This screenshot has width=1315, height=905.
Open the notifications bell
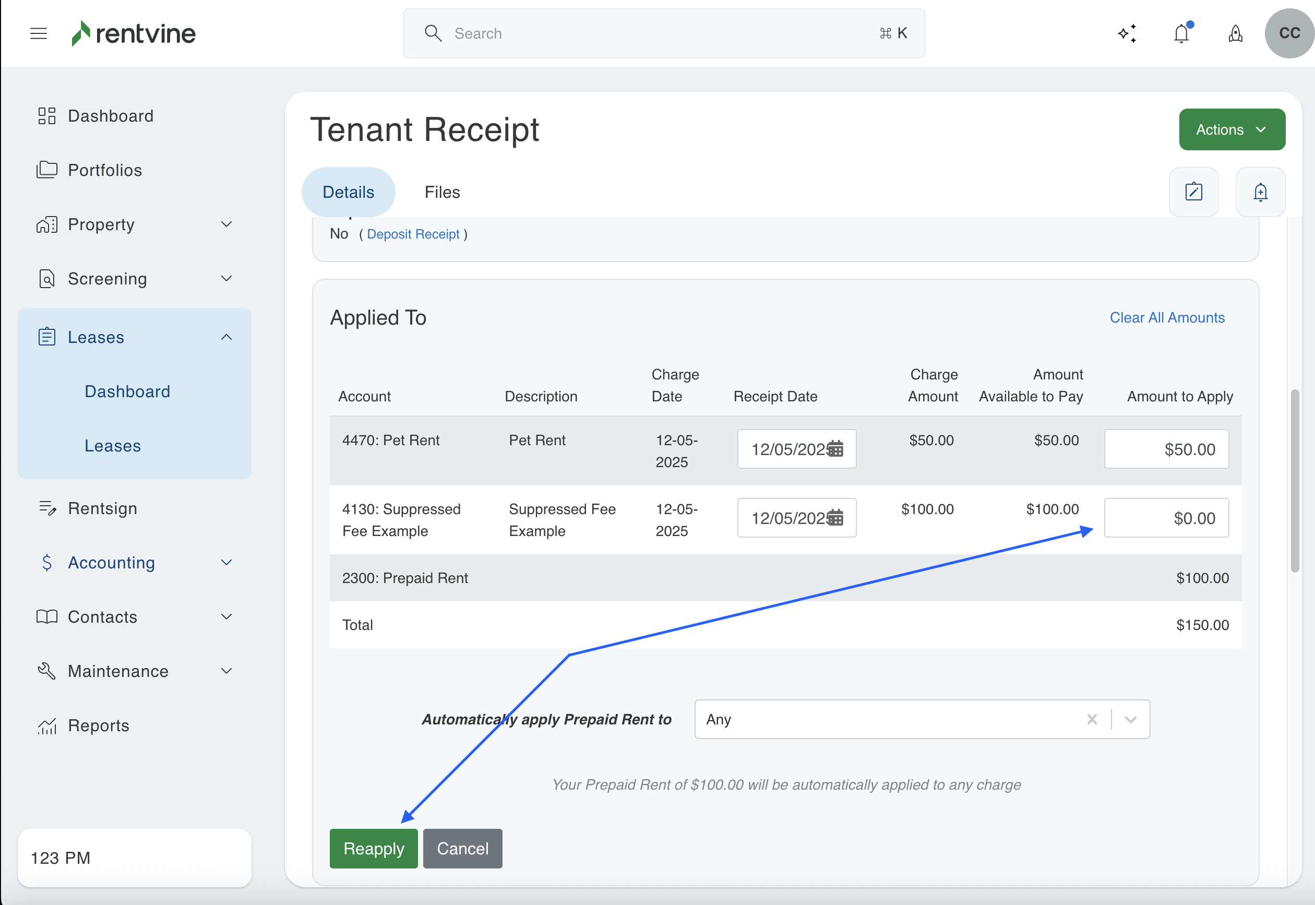(x=1181, y=33)
